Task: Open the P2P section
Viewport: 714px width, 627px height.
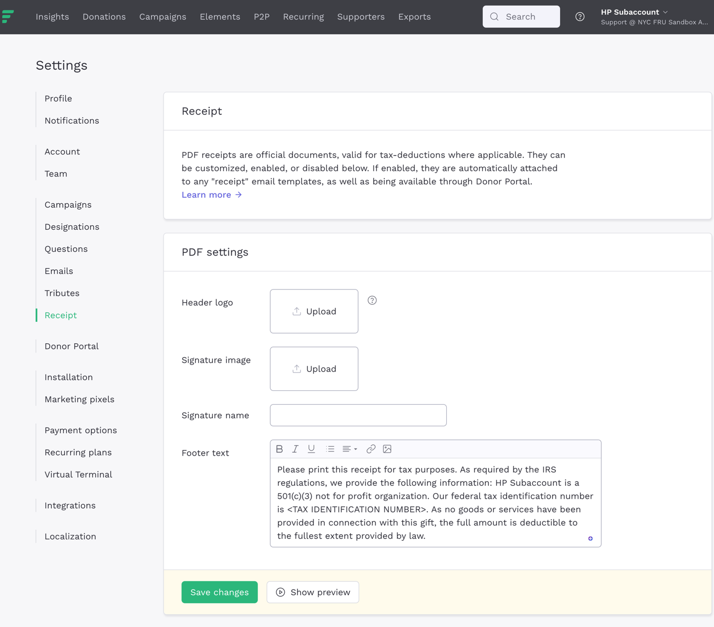Action: (262, 17)
